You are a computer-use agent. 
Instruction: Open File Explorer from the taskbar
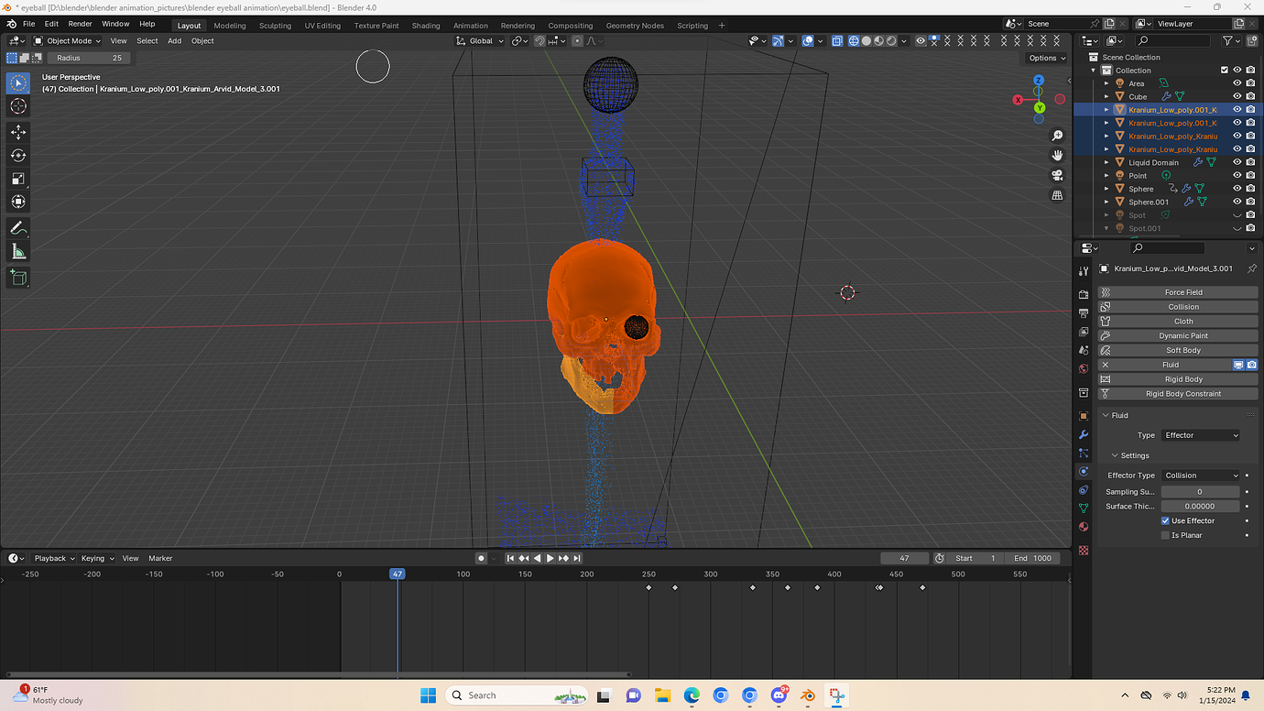point(662,695)
